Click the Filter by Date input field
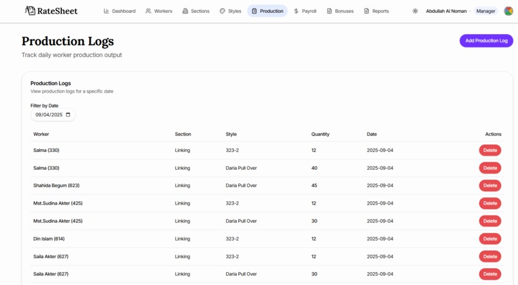The image size is (518, 285). 53,115
